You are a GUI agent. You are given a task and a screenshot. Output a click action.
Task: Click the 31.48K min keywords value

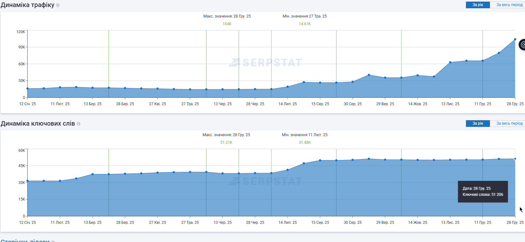(x=305, y=143)
